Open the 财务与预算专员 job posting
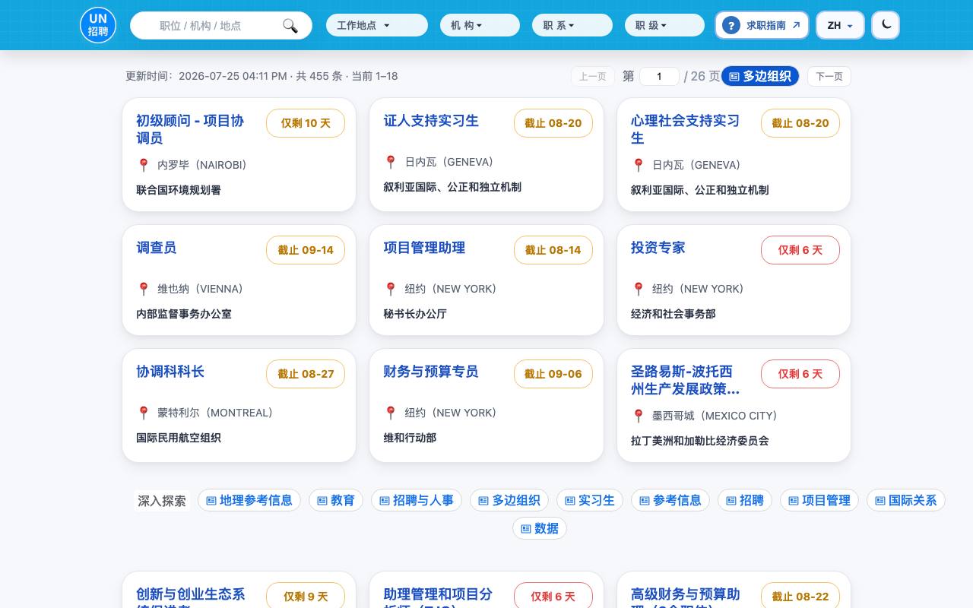 click(x=431, y=372)
